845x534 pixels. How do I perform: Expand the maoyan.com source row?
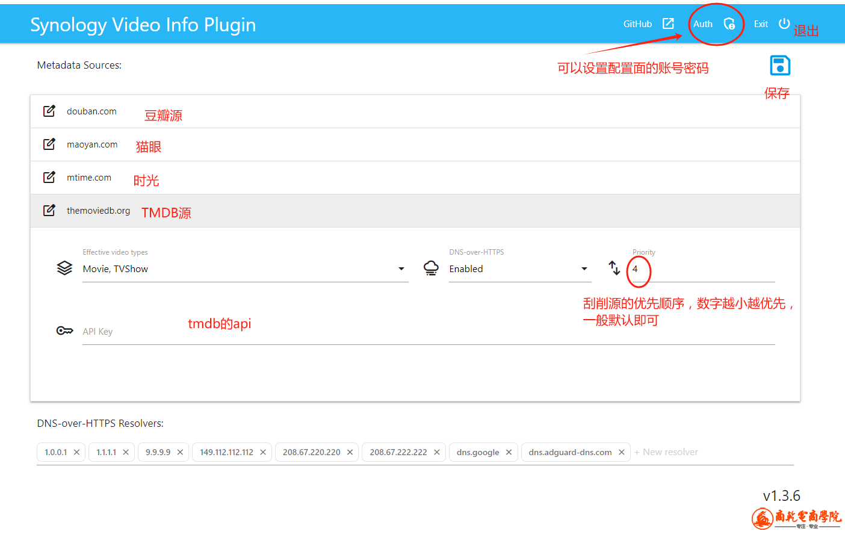pos(415,144)
